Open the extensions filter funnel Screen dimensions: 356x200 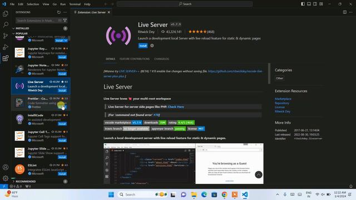65,21
